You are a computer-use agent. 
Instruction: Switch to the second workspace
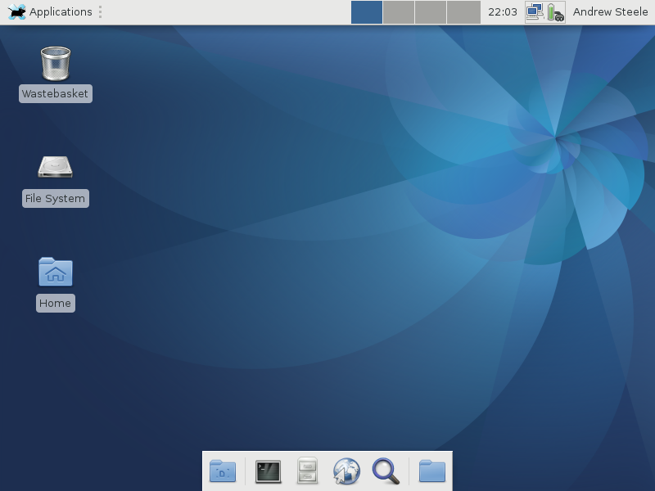click(x=399, y=12)
